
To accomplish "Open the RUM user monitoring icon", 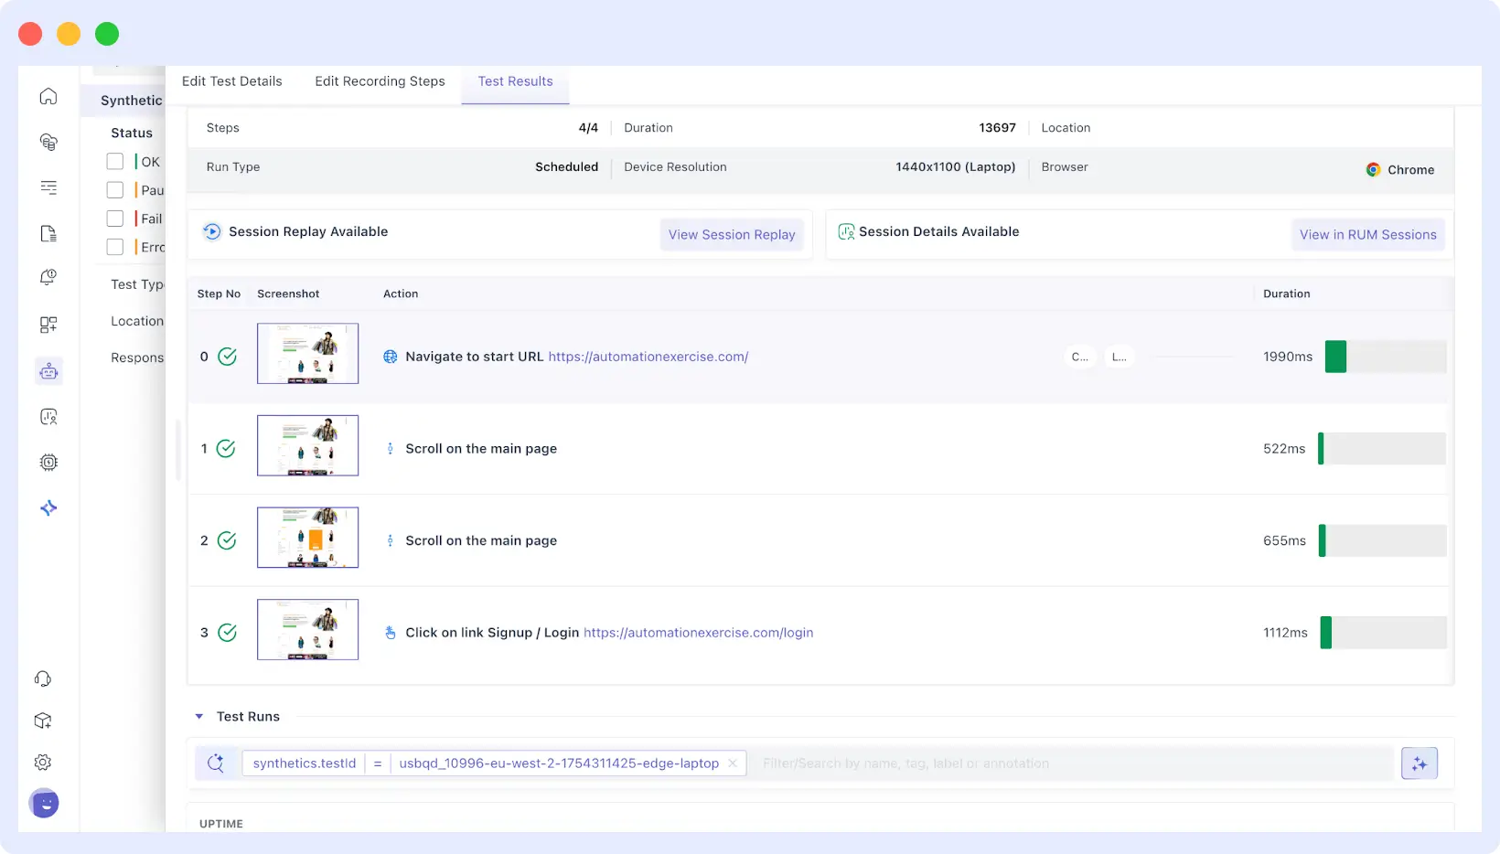I will [48, 416].
